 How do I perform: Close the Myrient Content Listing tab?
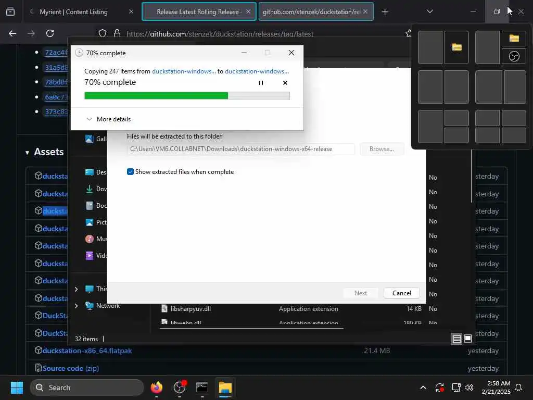pos(131,12)
